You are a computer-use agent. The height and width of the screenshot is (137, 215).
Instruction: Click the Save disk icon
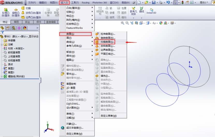(154, 3)
